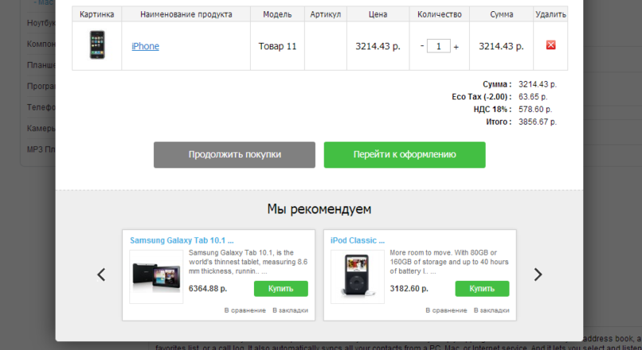Screen dimensions: 642x350
Task: Click the Eco Tax value 63.65 р.
Action: click(x=533, y=97)
